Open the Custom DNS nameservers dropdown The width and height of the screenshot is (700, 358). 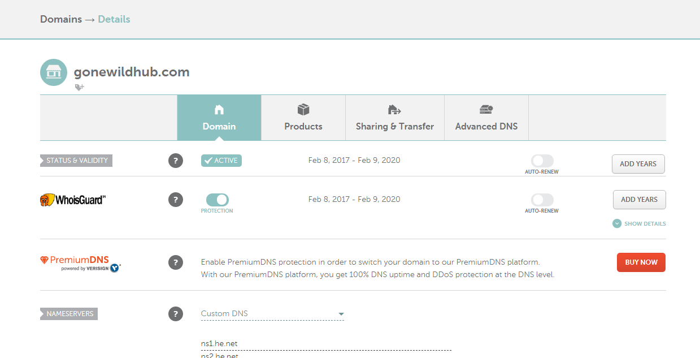pyautogui.click(x=272, y=314)
